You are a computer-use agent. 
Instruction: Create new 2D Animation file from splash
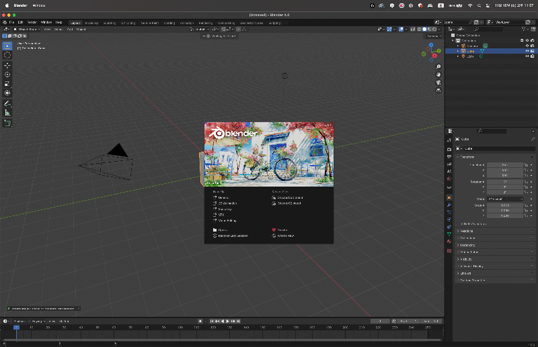click(225, 203)
